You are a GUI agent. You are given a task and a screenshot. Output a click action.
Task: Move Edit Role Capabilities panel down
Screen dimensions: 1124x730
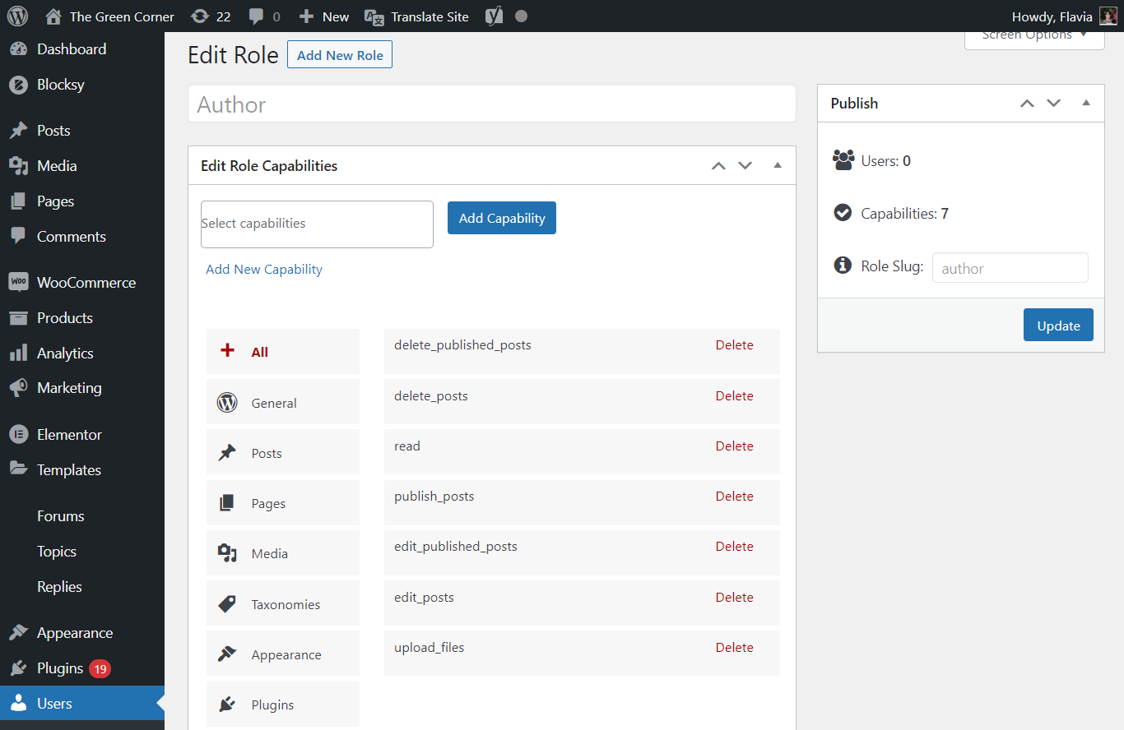click(x=745, y=166)
